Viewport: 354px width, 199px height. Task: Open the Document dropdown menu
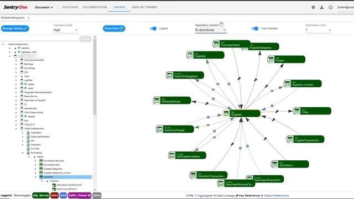pos(44,7)
